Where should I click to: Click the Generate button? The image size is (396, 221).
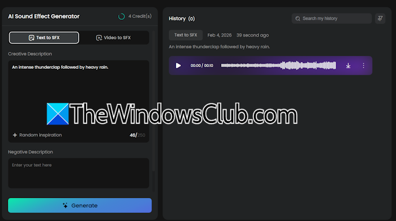click(80, 205)
